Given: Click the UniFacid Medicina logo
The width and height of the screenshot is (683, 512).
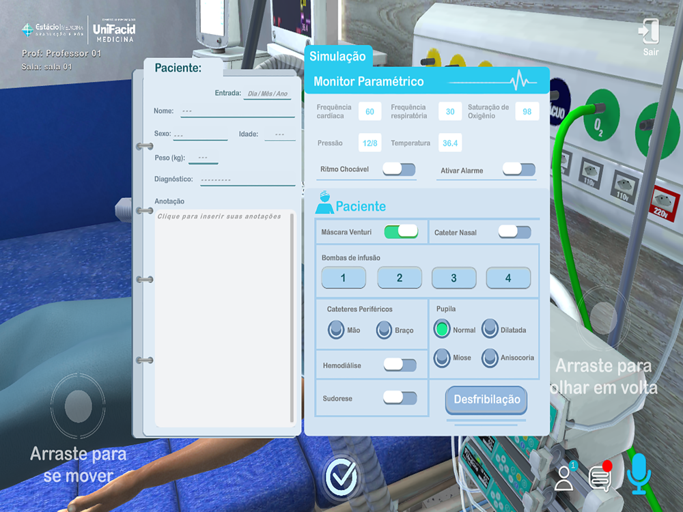Looking at the screenshot, I should pos(113,31).
